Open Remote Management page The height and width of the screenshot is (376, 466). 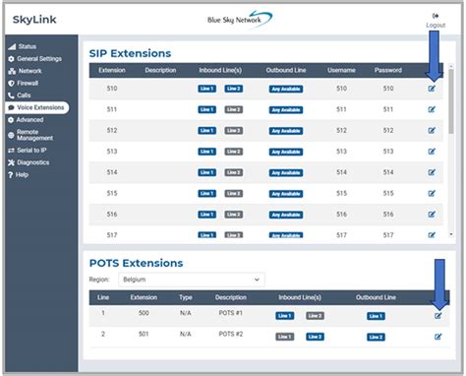[x=34, y=135]
